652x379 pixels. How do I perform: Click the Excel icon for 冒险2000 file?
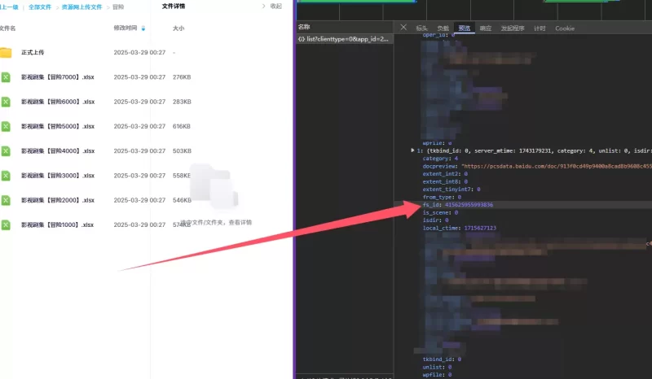pos(6,200)
